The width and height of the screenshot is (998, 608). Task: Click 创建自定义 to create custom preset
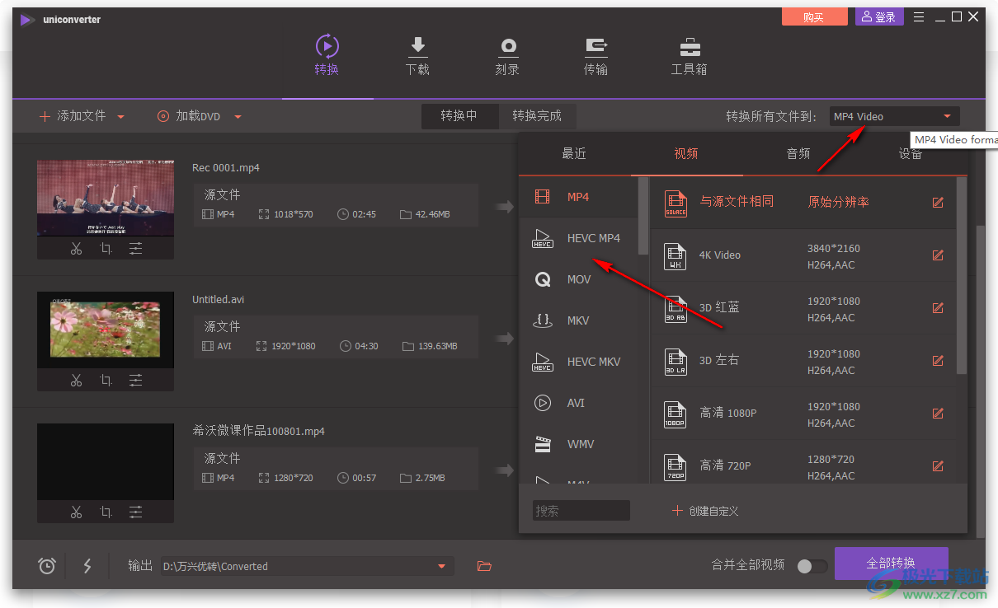pos(705,511)
